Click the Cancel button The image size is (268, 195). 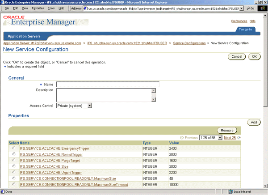237,57
